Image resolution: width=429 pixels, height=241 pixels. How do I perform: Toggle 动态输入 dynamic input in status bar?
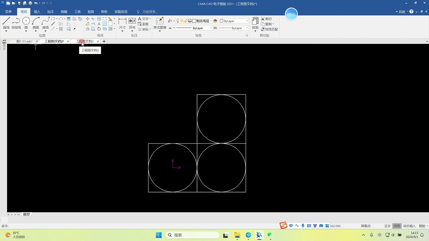tap(409, 226)
